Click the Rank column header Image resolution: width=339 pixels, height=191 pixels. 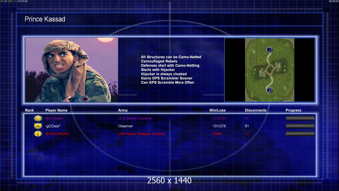[x=29, y=110]
